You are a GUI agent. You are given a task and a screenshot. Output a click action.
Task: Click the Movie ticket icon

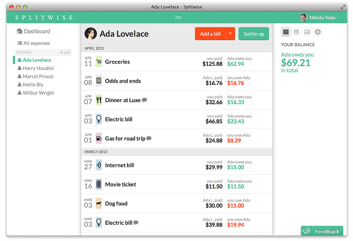pyautogui.click(x=98, y=184)
